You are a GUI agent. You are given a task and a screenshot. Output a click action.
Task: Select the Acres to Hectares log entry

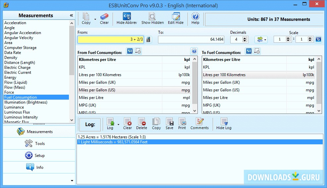(x=199, y=137)
